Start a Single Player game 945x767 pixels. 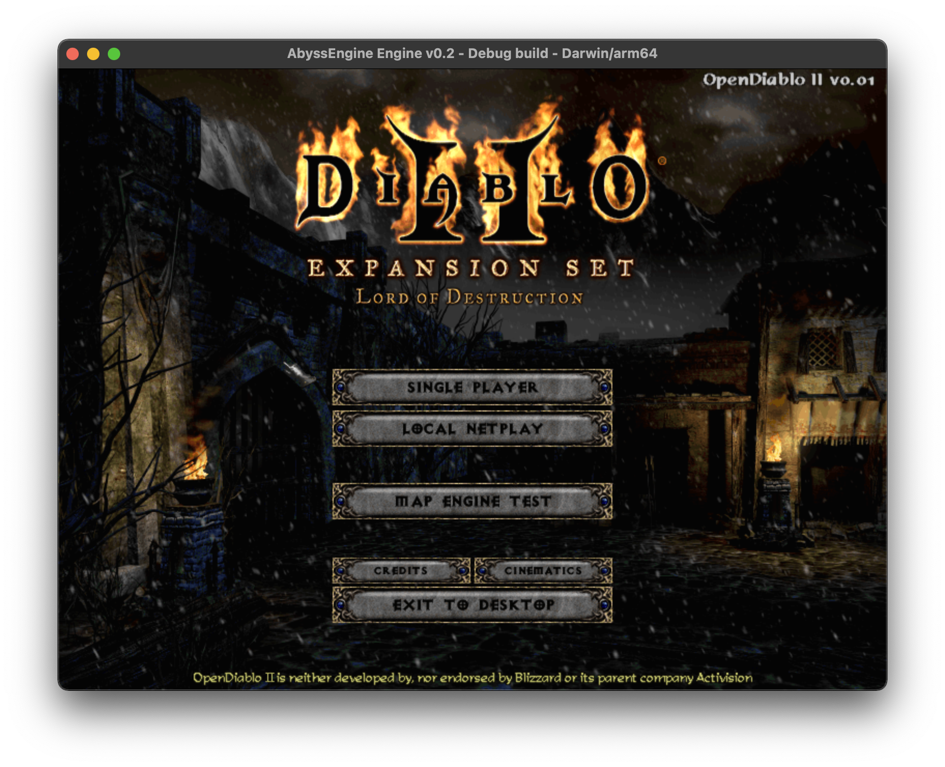click(x=472, y=387)
